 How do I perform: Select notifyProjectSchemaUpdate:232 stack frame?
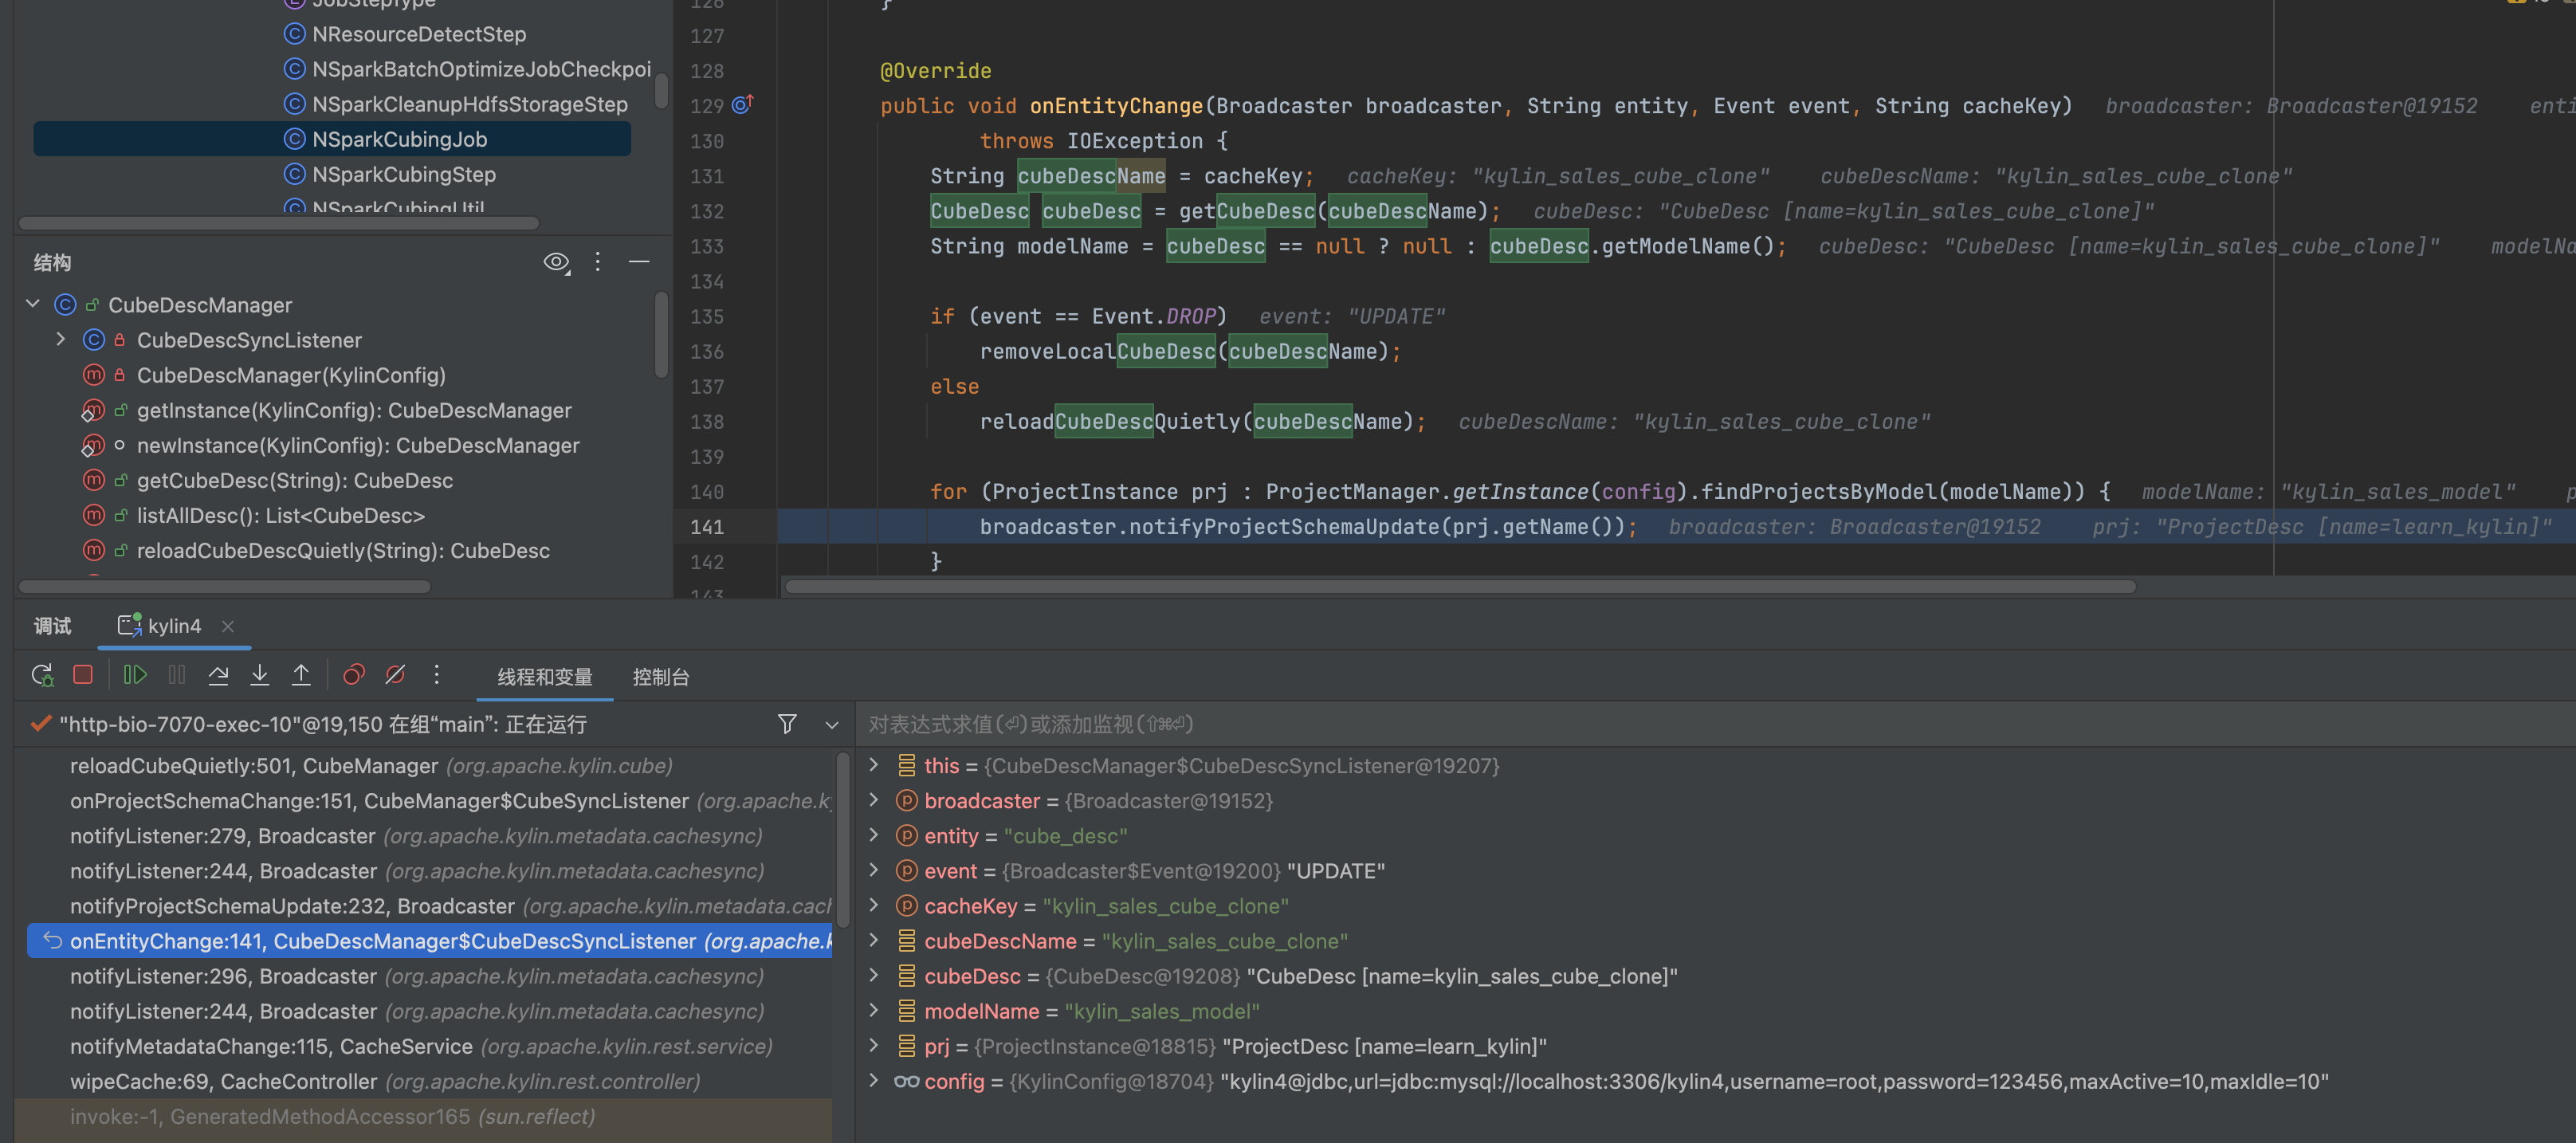[450, 906]
